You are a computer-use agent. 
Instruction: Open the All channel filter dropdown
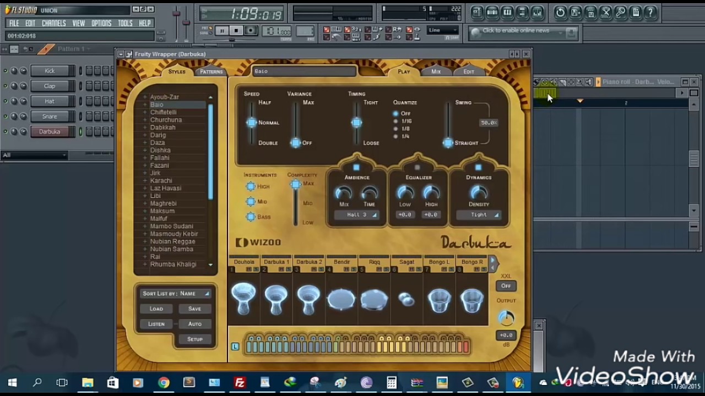point(34,155)
